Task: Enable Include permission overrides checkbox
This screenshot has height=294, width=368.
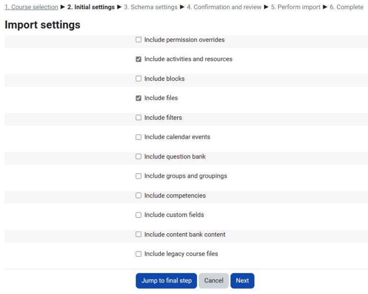Action: click(138, 40)
